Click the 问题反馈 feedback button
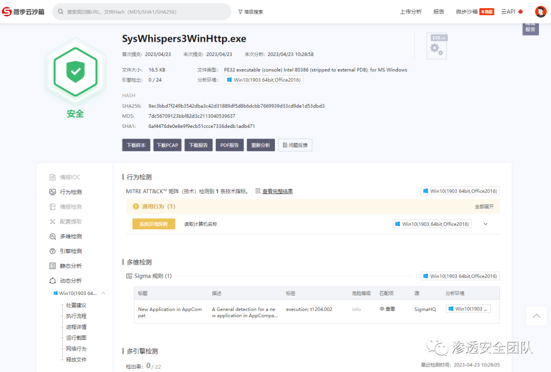 point(295,145)
